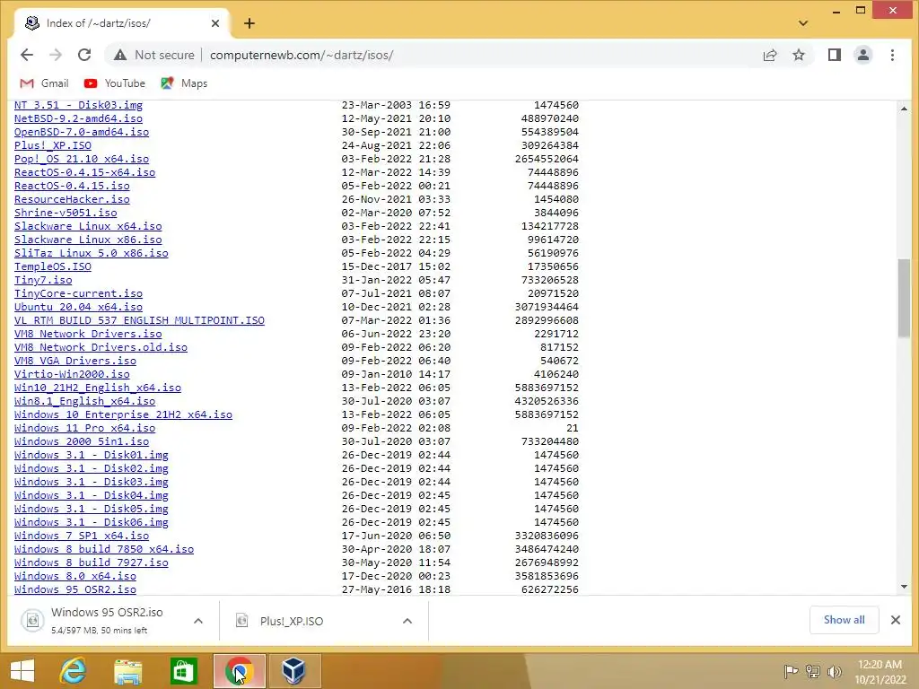919x689 pixels.
Task: Download Windows_11_Pro_x64.iso
Action: (x=85, y=428)
